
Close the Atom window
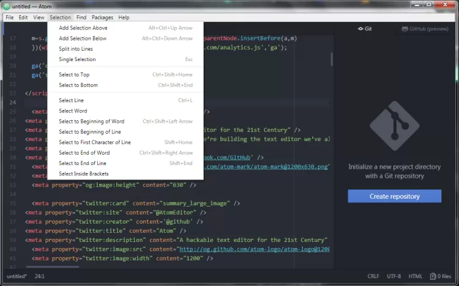pyautogui.click(x=446, y=5)
